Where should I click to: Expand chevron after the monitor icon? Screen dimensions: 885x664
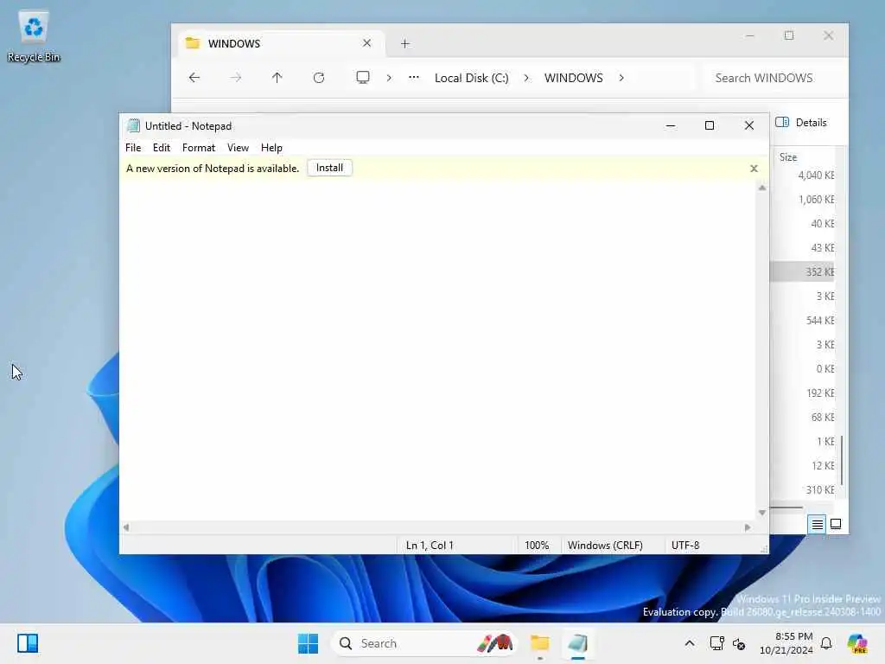[389, 78]
